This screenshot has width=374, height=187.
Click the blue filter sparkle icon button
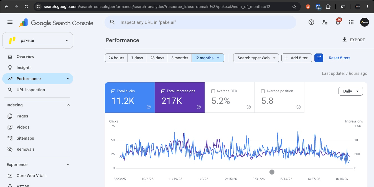[x=319, y=58]
